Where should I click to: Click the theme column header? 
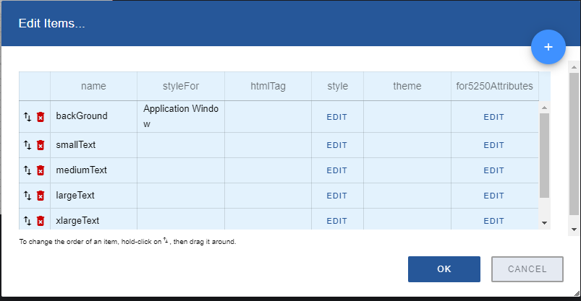(x=407, y=86)
